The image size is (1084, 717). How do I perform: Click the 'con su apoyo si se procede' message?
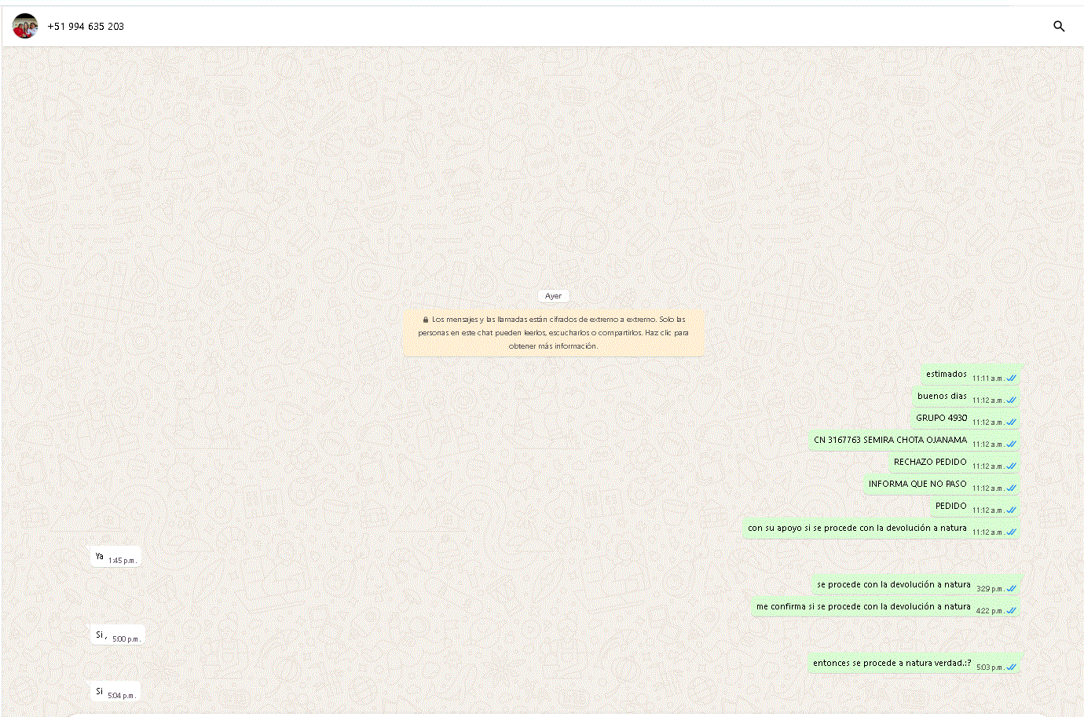857,529
